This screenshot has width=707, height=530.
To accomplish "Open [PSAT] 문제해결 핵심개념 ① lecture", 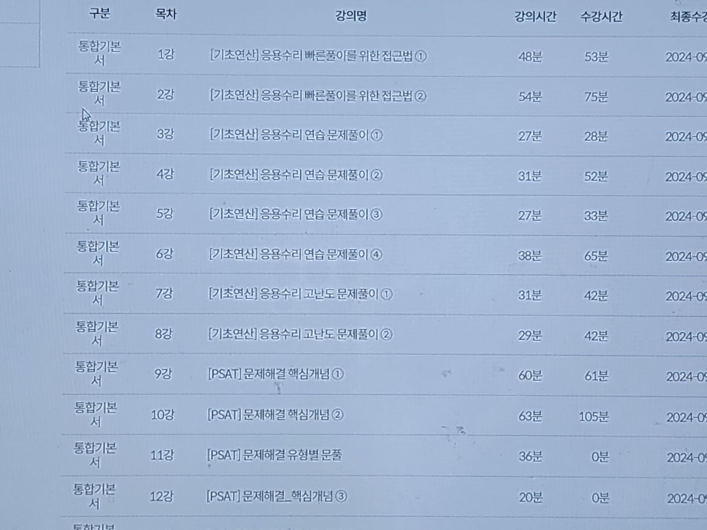I will pos(275,374).
